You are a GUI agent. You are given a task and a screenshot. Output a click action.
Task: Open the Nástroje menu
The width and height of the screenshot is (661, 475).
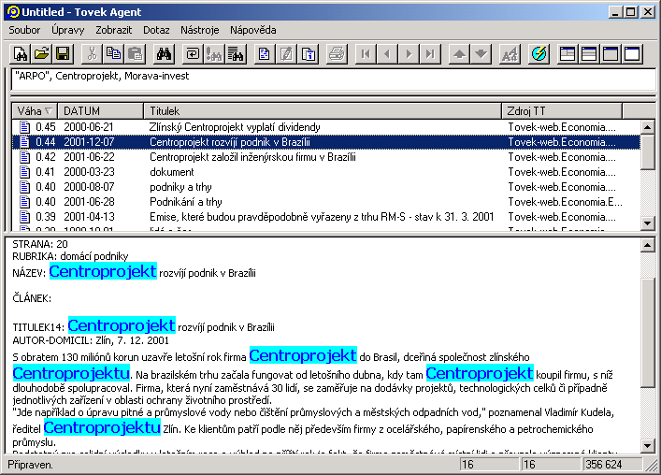pyautogui.click(x=199, y=30)
